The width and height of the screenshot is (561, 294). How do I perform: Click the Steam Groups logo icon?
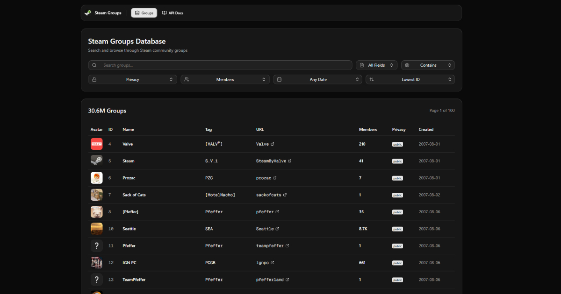tap(88, 13)
